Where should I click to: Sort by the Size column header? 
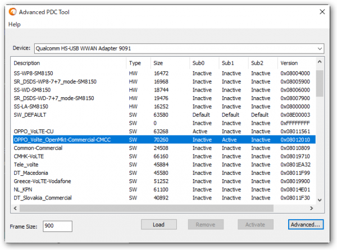pyautogui.click(x=170, y=63)
